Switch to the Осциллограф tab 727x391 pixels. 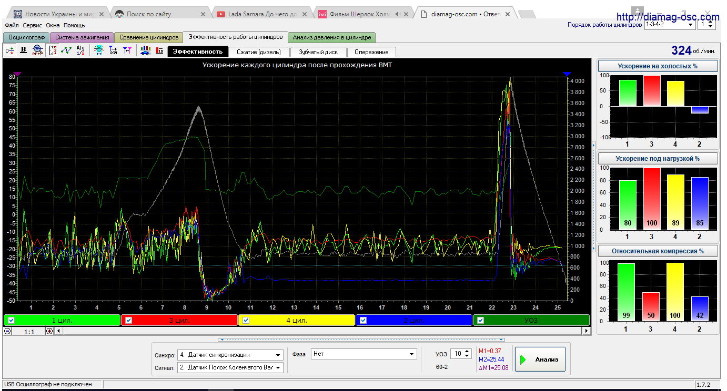click(x=26, y=37)
